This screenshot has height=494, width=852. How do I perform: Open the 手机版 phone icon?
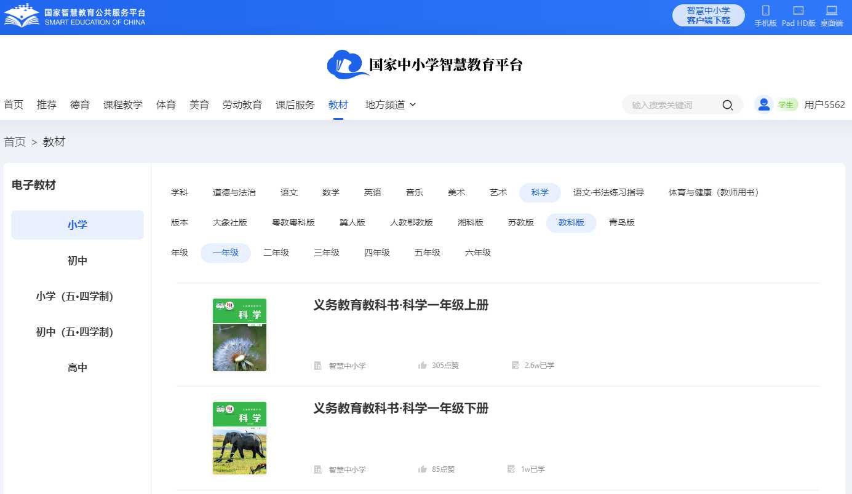click(x=766, y=10)
